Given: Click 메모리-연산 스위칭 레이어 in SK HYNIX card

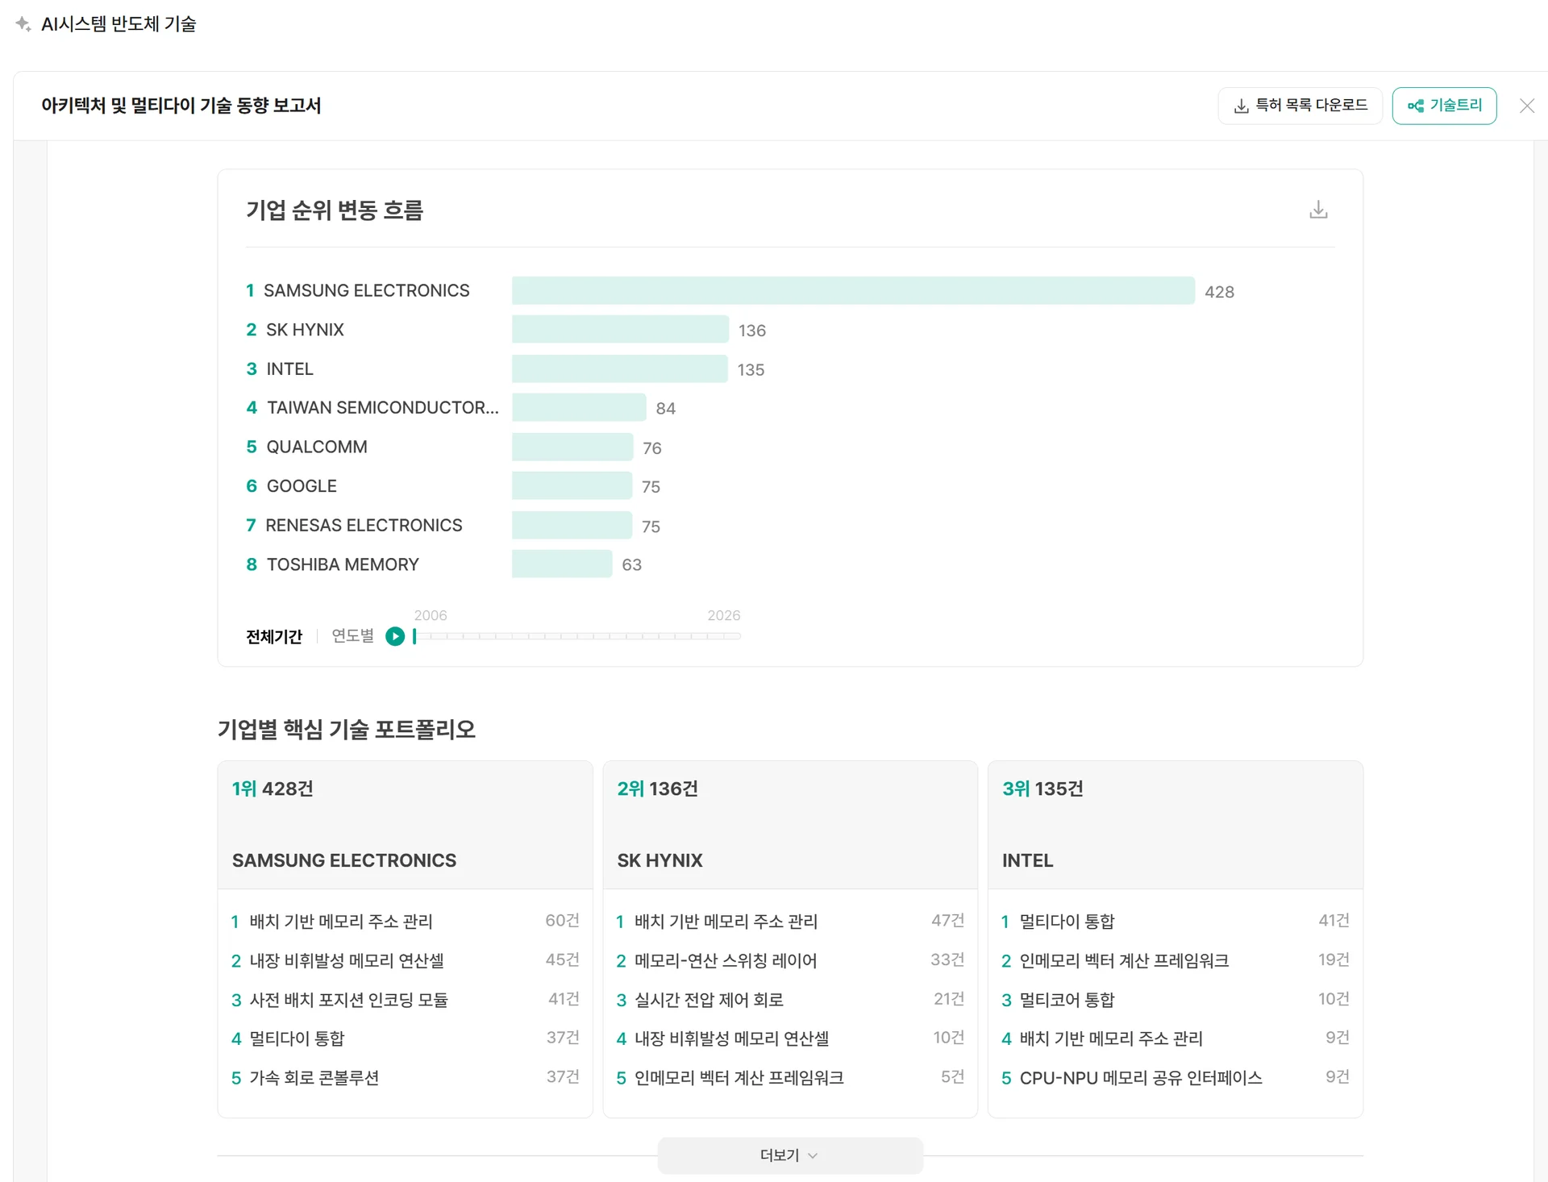Looking at the screenshot, I should point(726,960).
